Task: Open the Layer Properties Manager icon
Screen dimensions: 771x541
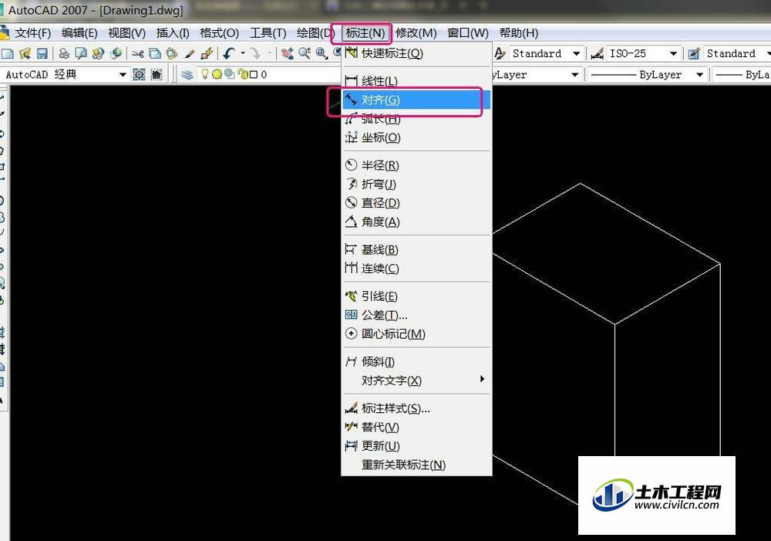Action: tap(187, 74)
